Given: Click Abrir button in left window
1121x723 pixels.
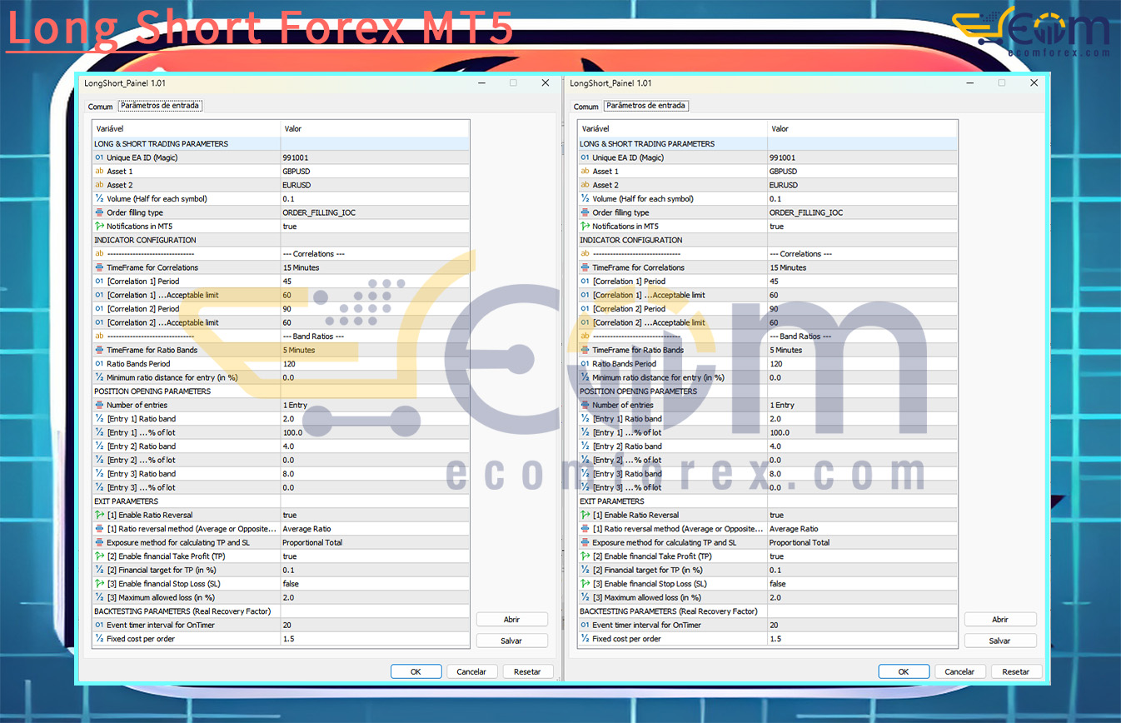Looking at the screenshot, I should [512, 620].
